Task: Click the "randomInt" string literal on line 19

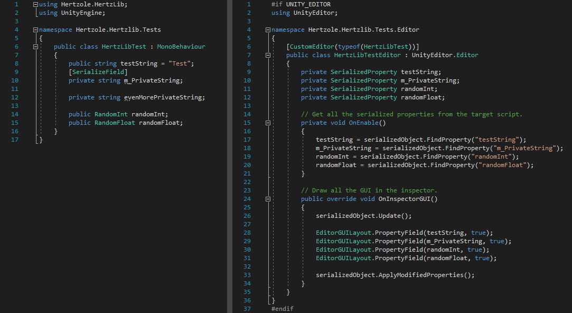Action: click(491, 156)
